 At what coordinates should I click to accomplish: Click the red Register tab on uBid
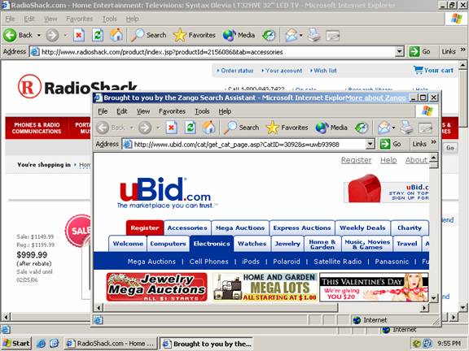tap(145, 228)
